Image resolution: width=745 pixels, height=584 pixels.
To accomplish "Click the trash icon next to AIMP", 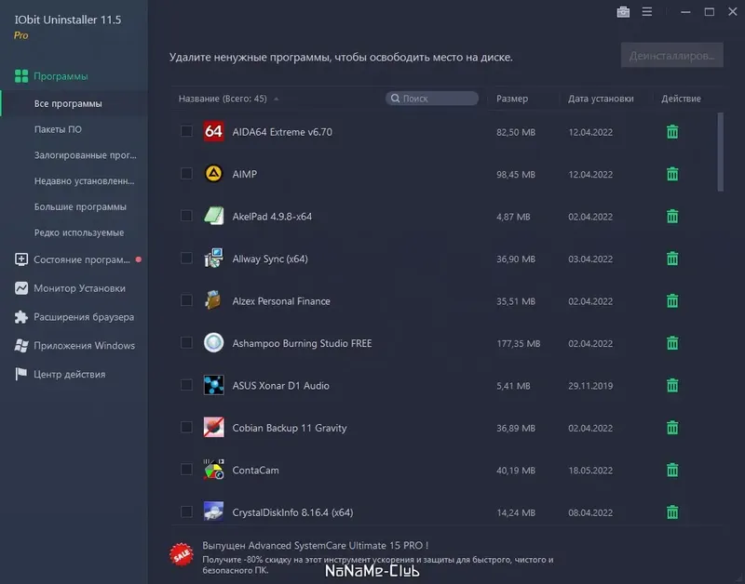I will 672,173.
